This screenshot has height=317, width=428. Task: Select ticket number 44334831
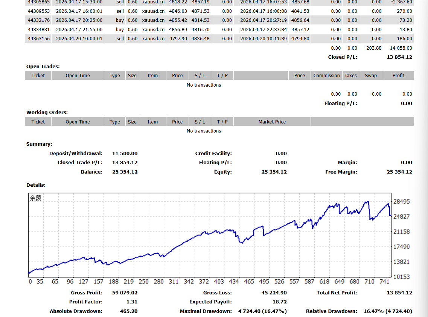tap(39, 29)
